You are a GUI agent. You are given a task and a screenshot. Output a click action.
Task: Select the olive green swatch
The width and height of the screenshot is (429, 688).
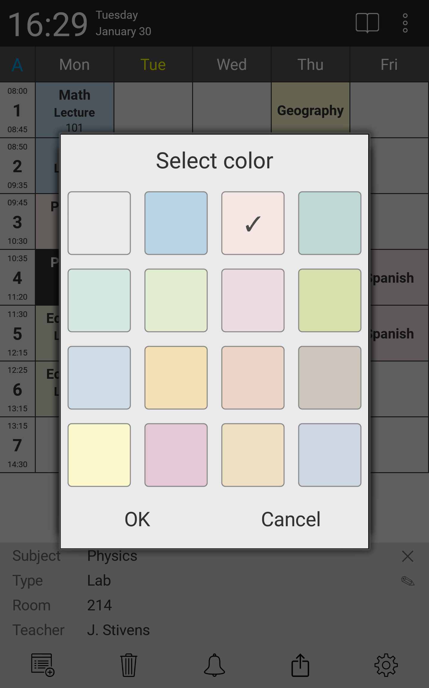(330, 301)
